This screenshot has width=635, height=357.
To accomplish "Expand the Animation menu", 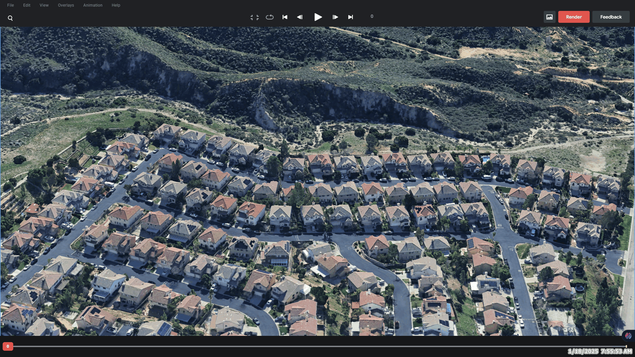I will (93, 5).
